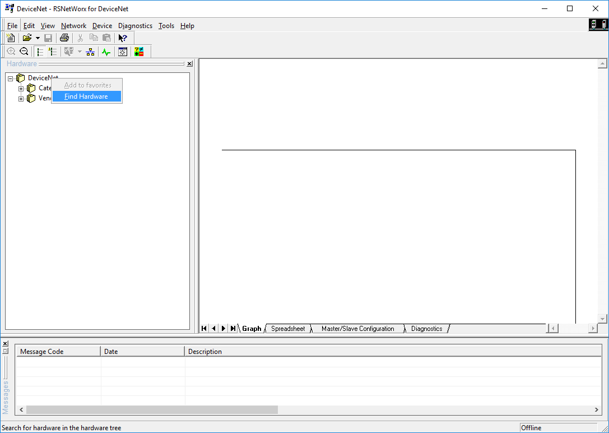Click the Save floppy disk icon
The image size is (609, 433).
[48, 38]
